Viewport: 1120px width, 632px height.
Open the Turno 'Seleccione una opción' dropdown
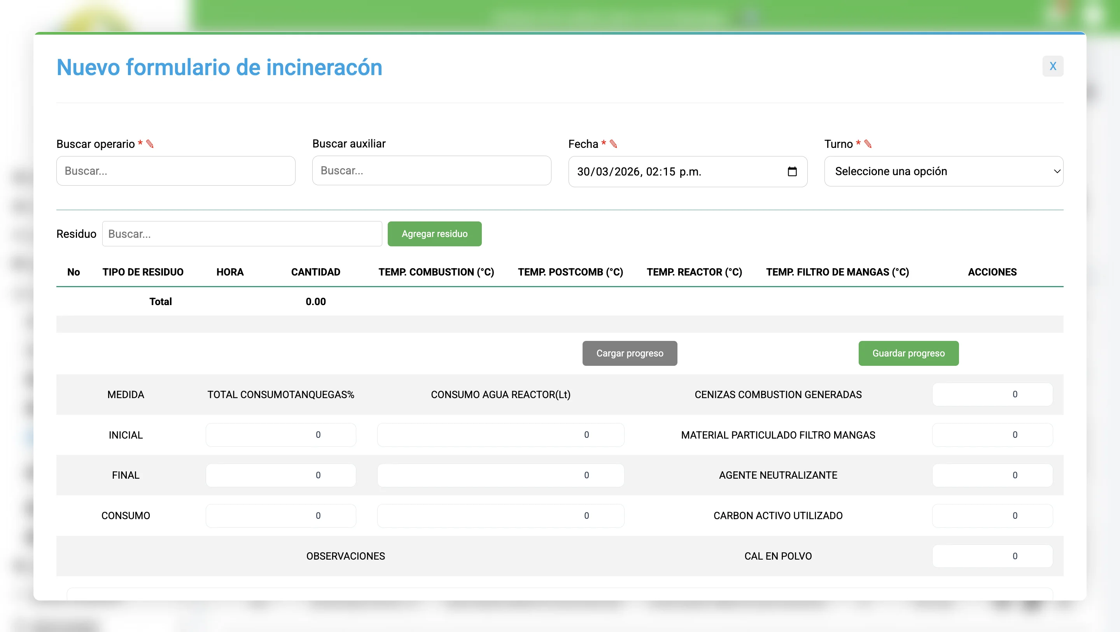pos(943,171)
